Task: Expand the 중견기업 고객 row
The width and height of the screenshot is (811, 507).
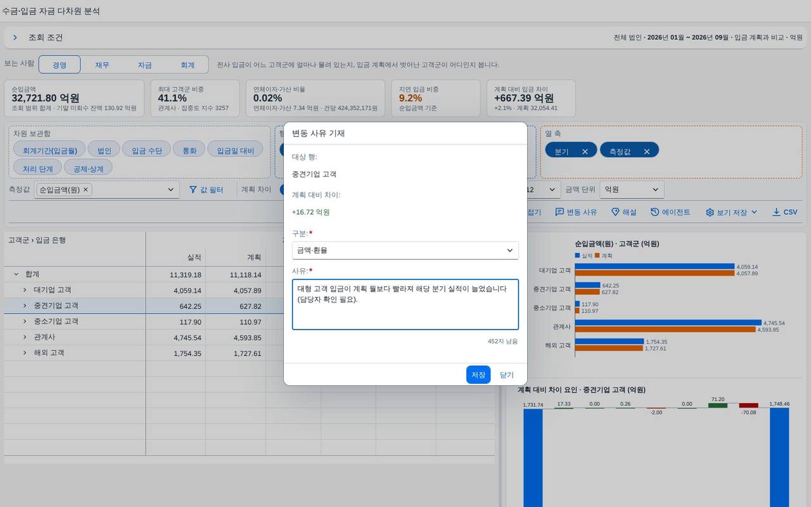Action: 25,305
